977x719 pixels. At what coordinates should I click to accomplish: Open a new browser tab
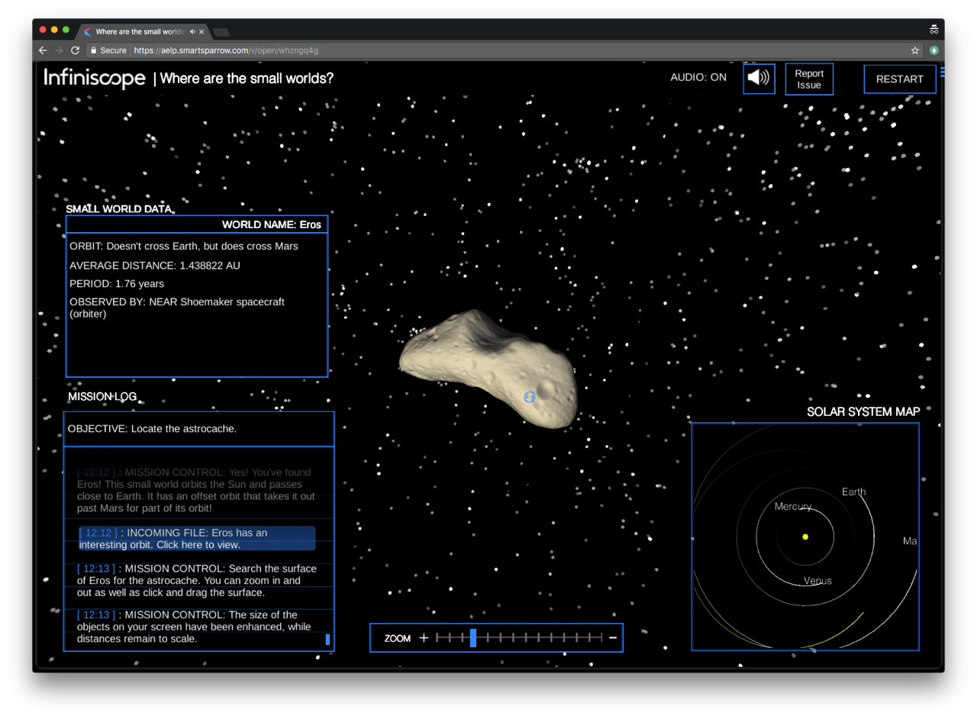221,32
